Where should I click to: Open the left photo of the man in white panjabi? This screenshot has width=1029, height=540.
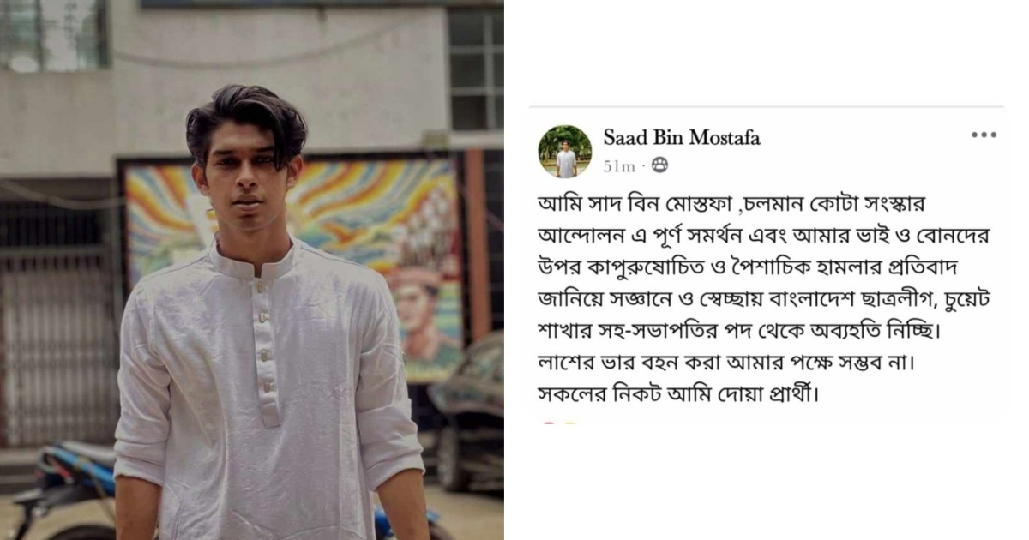pos(252,270)
